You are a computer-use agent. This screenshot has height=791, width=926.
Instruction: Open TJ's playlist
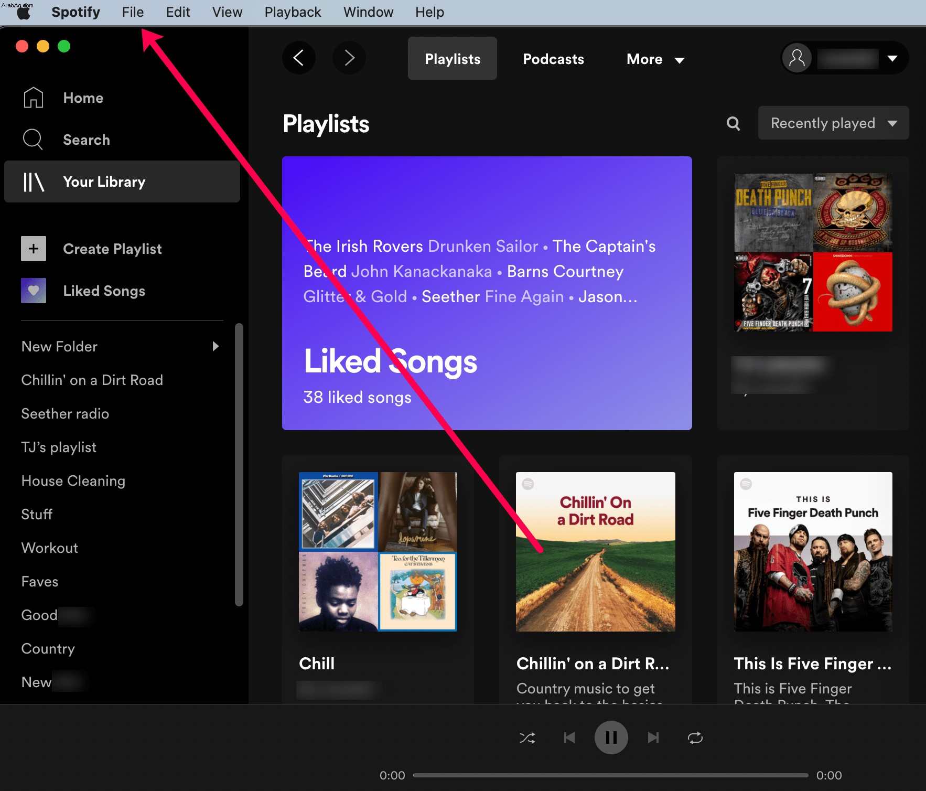(59, 447)
